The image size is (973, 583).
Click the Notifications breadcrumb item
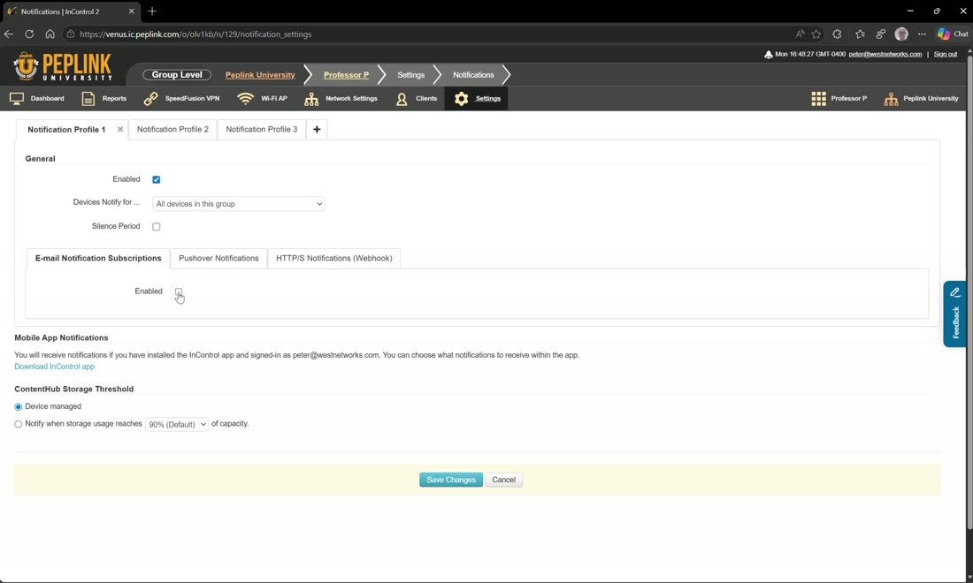[473, 75]
